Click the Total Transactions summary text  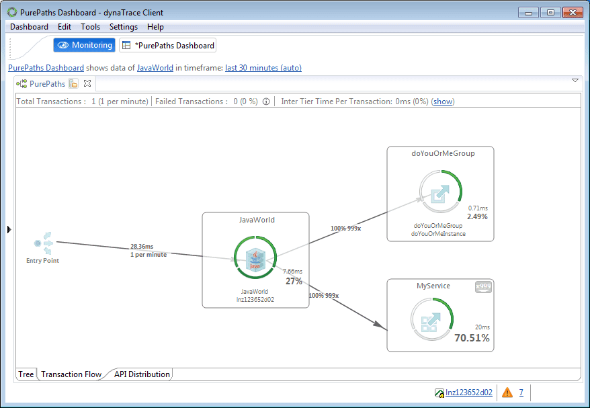click(82, 101)
